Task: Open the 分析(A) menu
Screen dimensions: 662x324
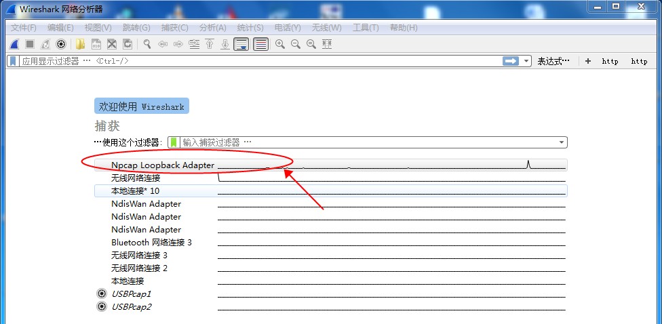Action: click(x=213, y=27)
